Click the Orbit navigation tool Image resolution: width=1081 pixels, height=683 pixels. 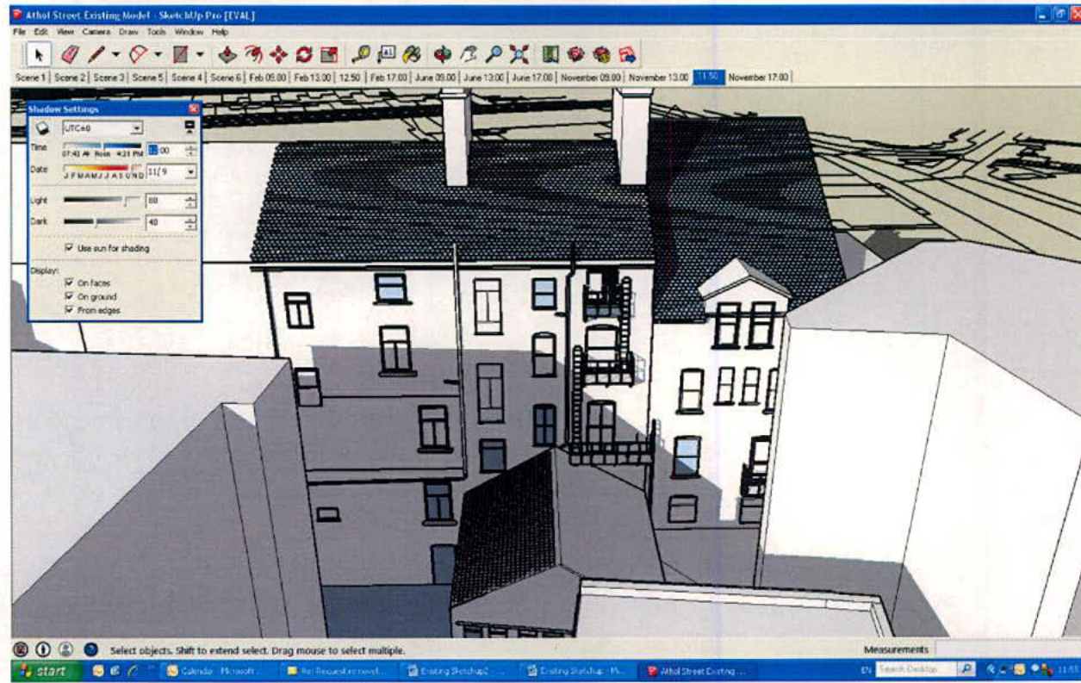pyautogui.click(x=444, y=54)
